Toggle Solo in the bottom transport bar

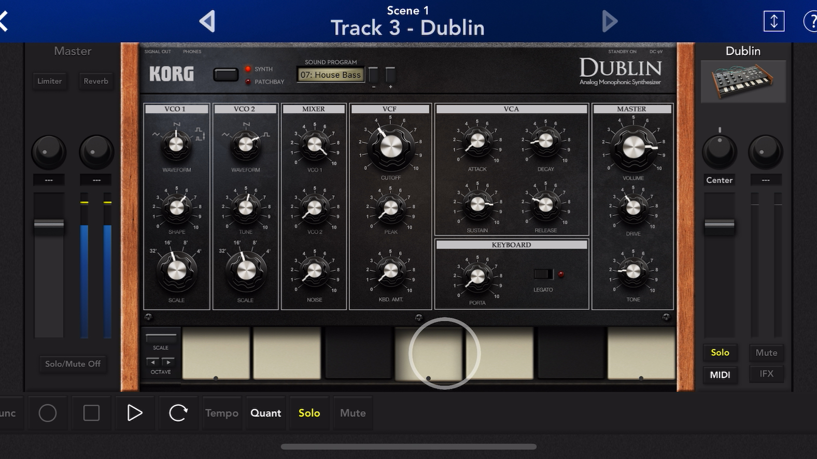(309, 413)
